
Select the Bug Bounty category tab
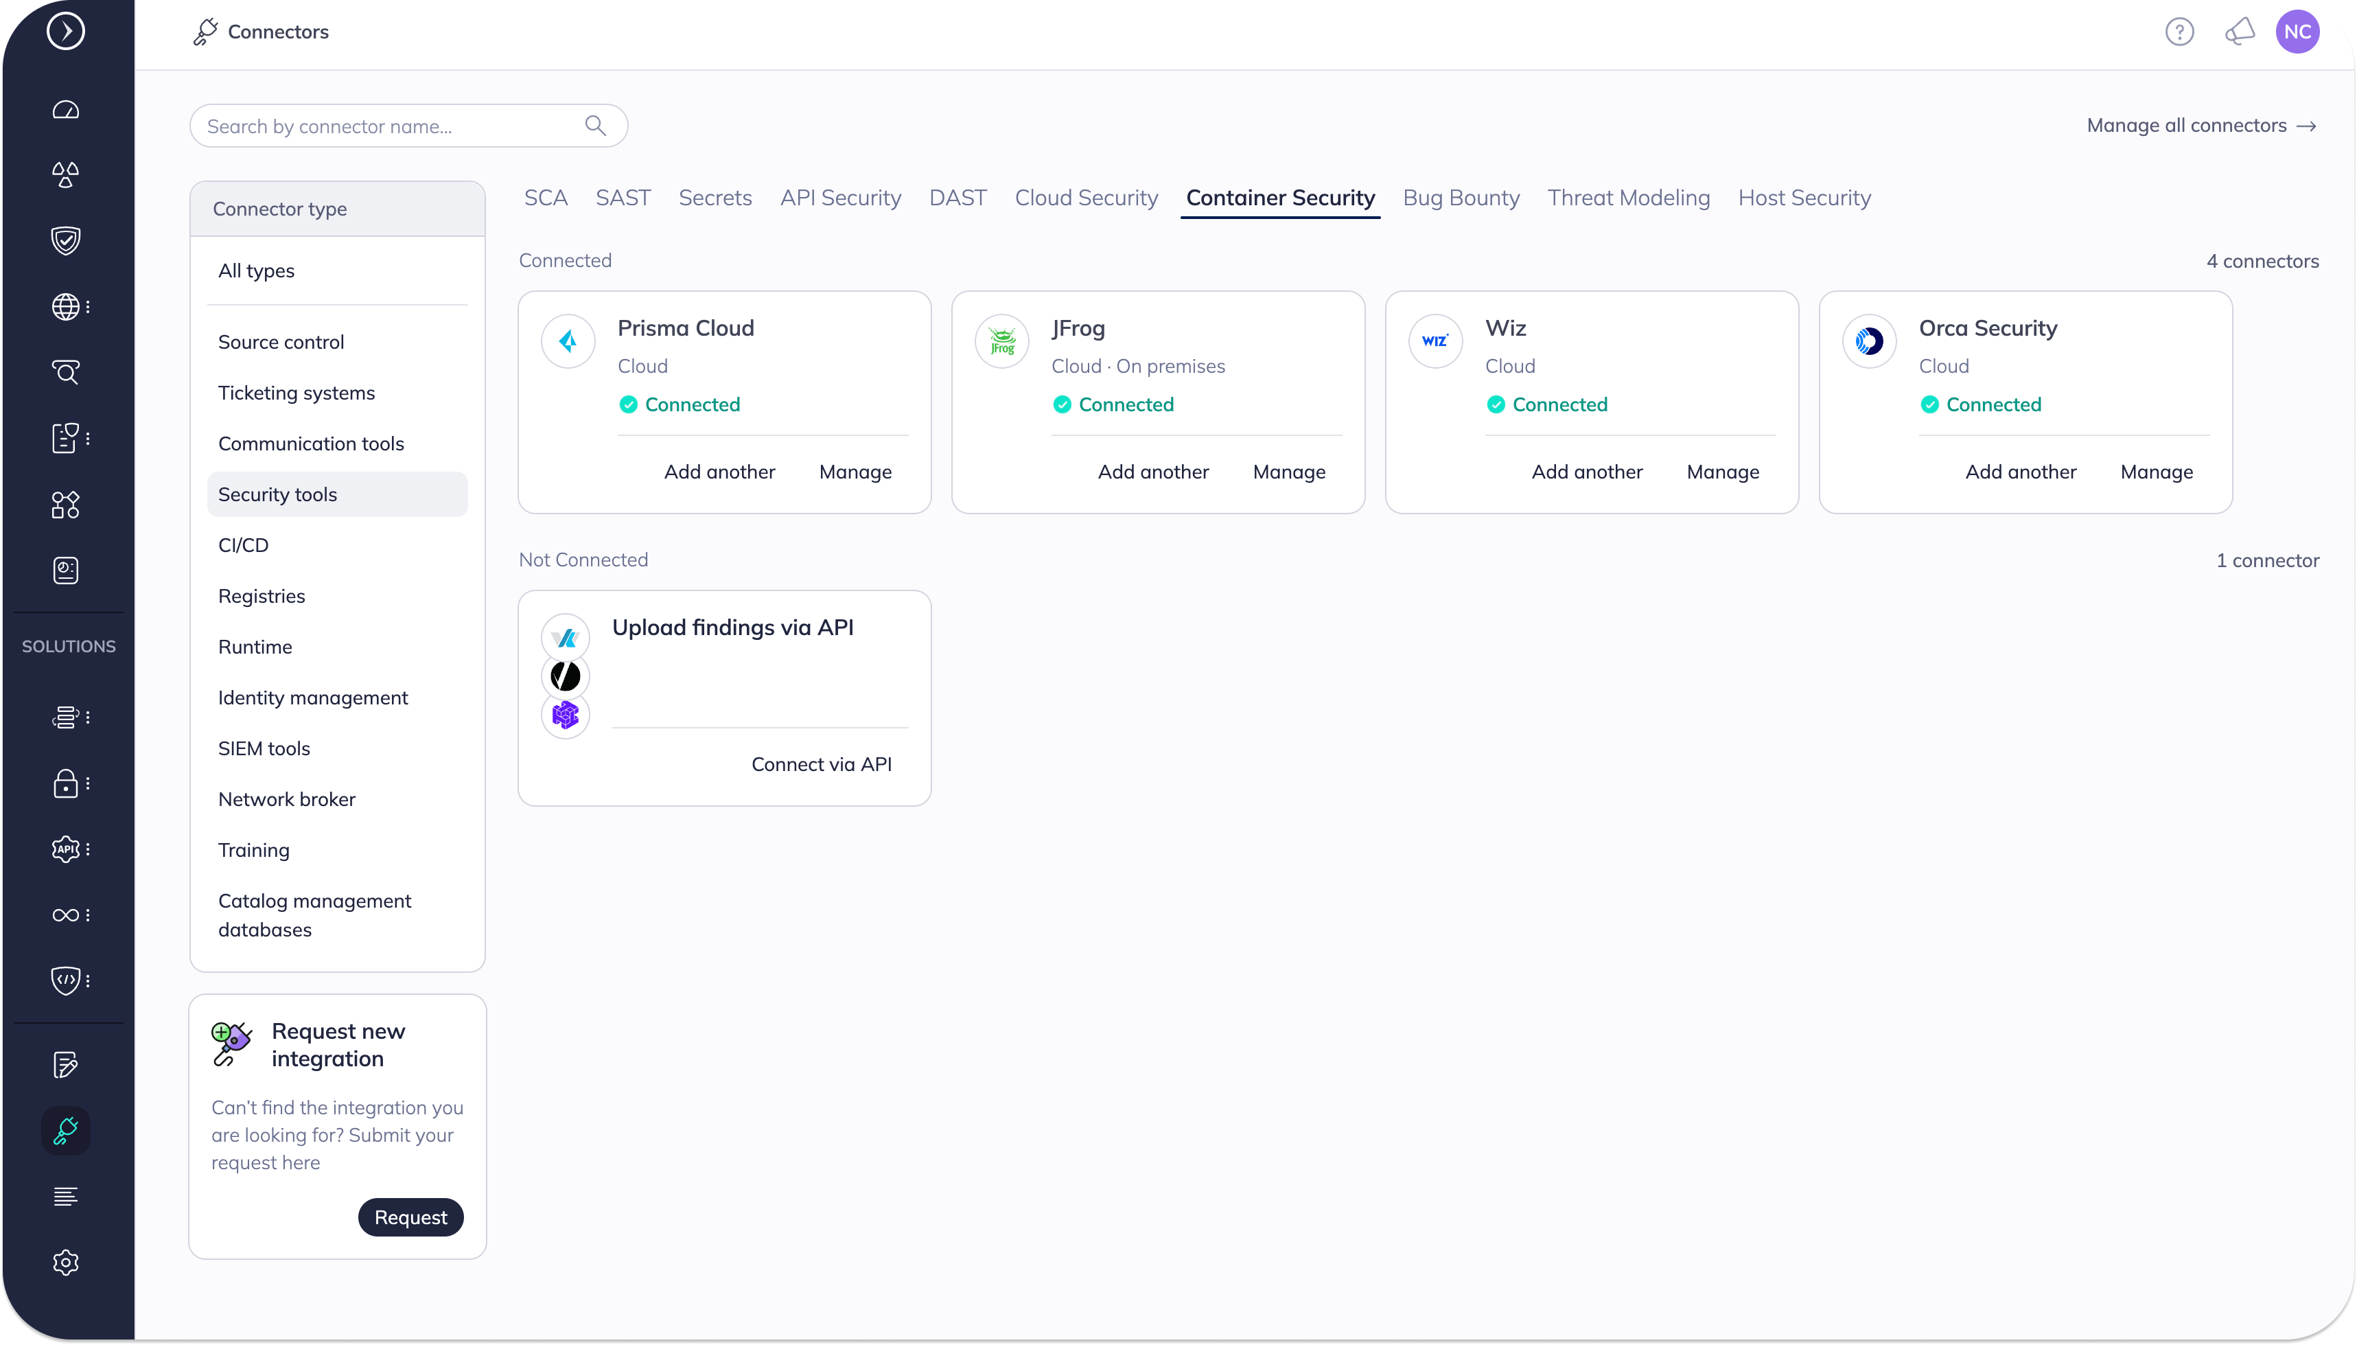pyautogui.click(x=1461, y=197)
